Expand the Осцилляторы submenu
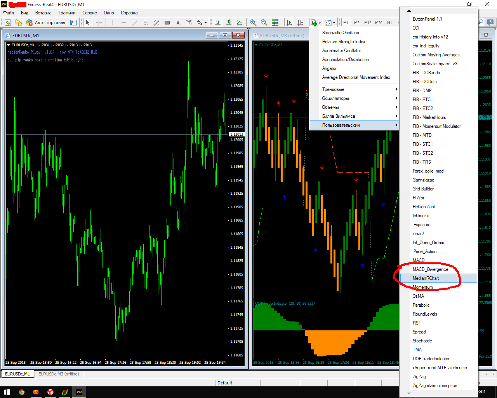This screenshot has height=398, width=497. 354,98
